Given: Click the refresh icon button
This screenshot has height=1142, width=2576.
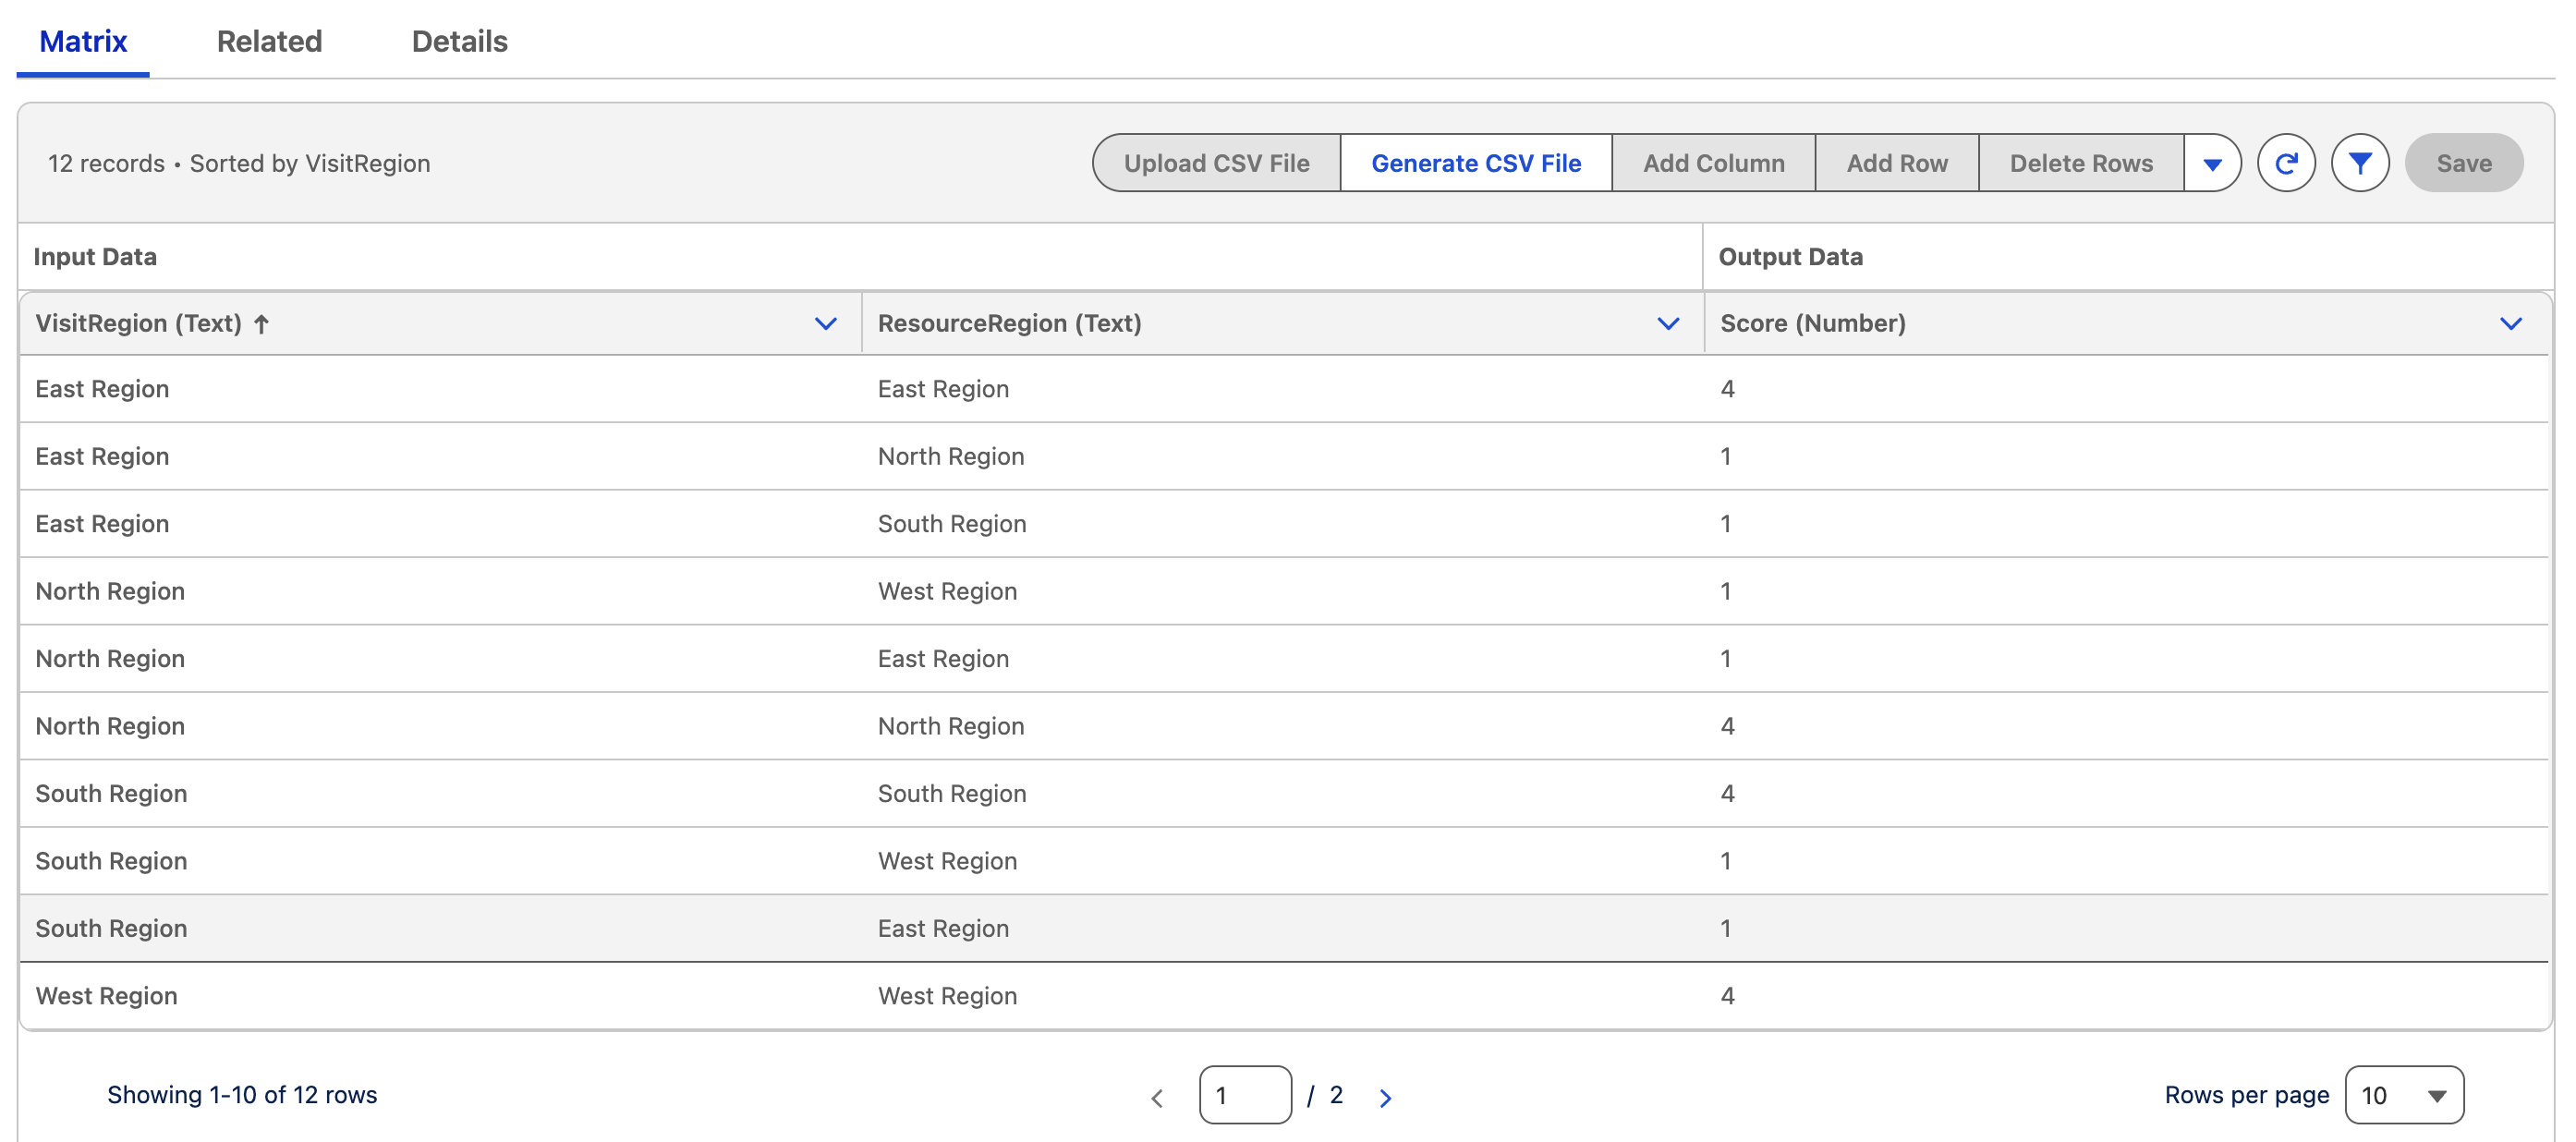Looking at the screenshot, I should coord(2285,163).
